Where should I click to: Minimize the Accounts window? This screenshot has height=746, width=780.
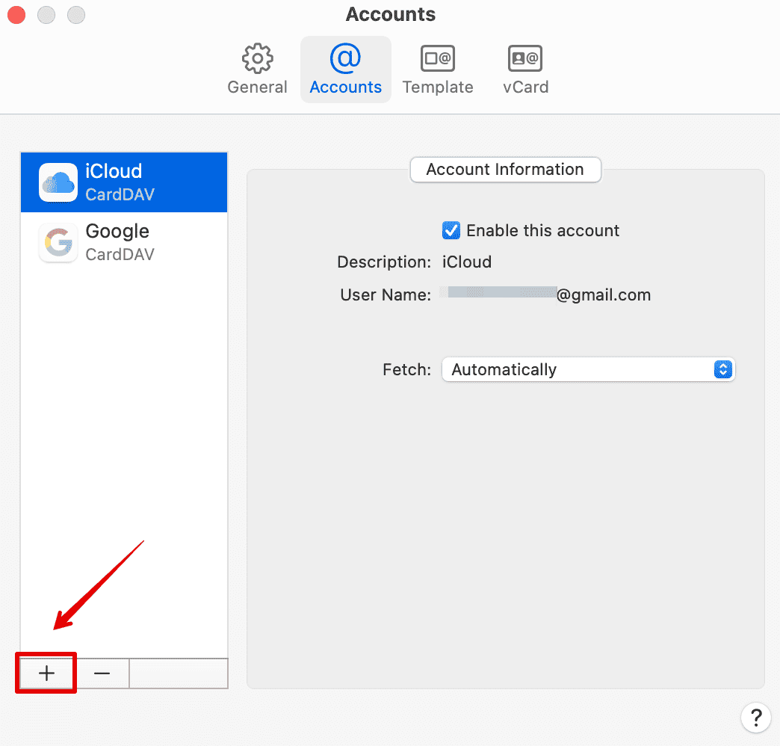pos(46,14)
